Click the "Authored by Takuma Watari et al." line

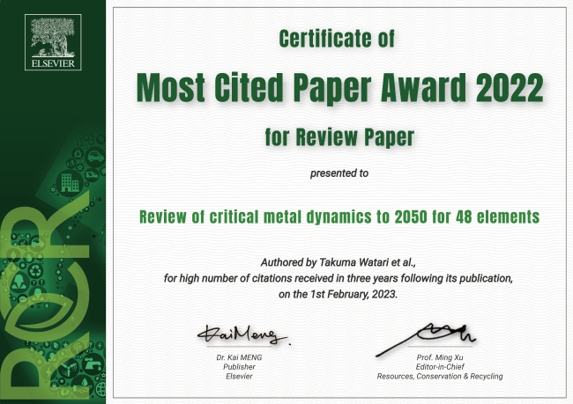[x=339, y=263]
